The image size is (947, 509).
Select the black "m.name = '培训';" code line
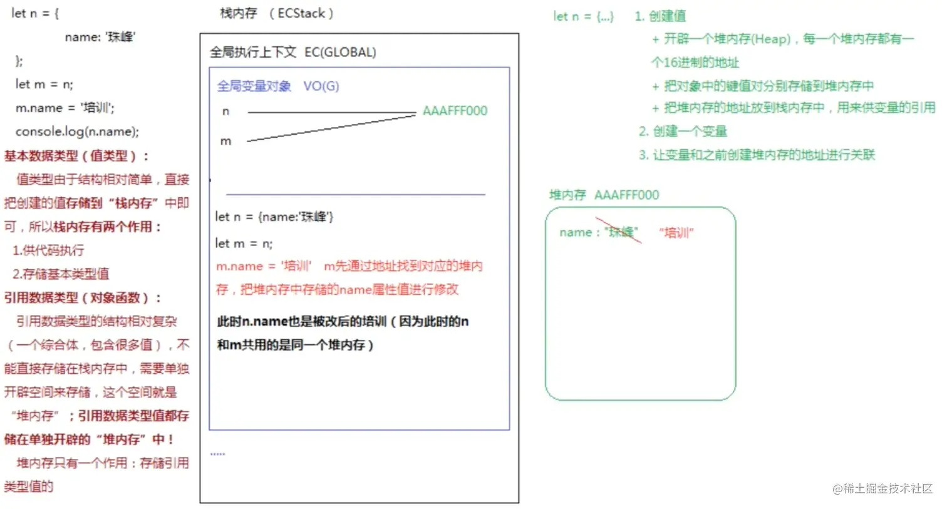pos(65,108)
